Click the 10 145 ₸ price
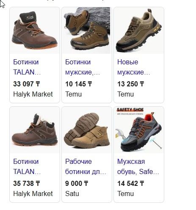Viewport: 196px width, 210px height. click(79, 84)
